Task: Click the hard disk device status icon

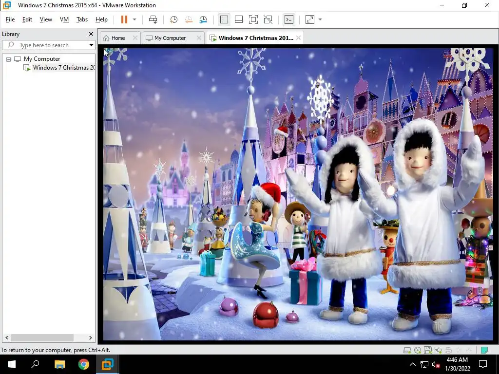Action: click(407, 350)
